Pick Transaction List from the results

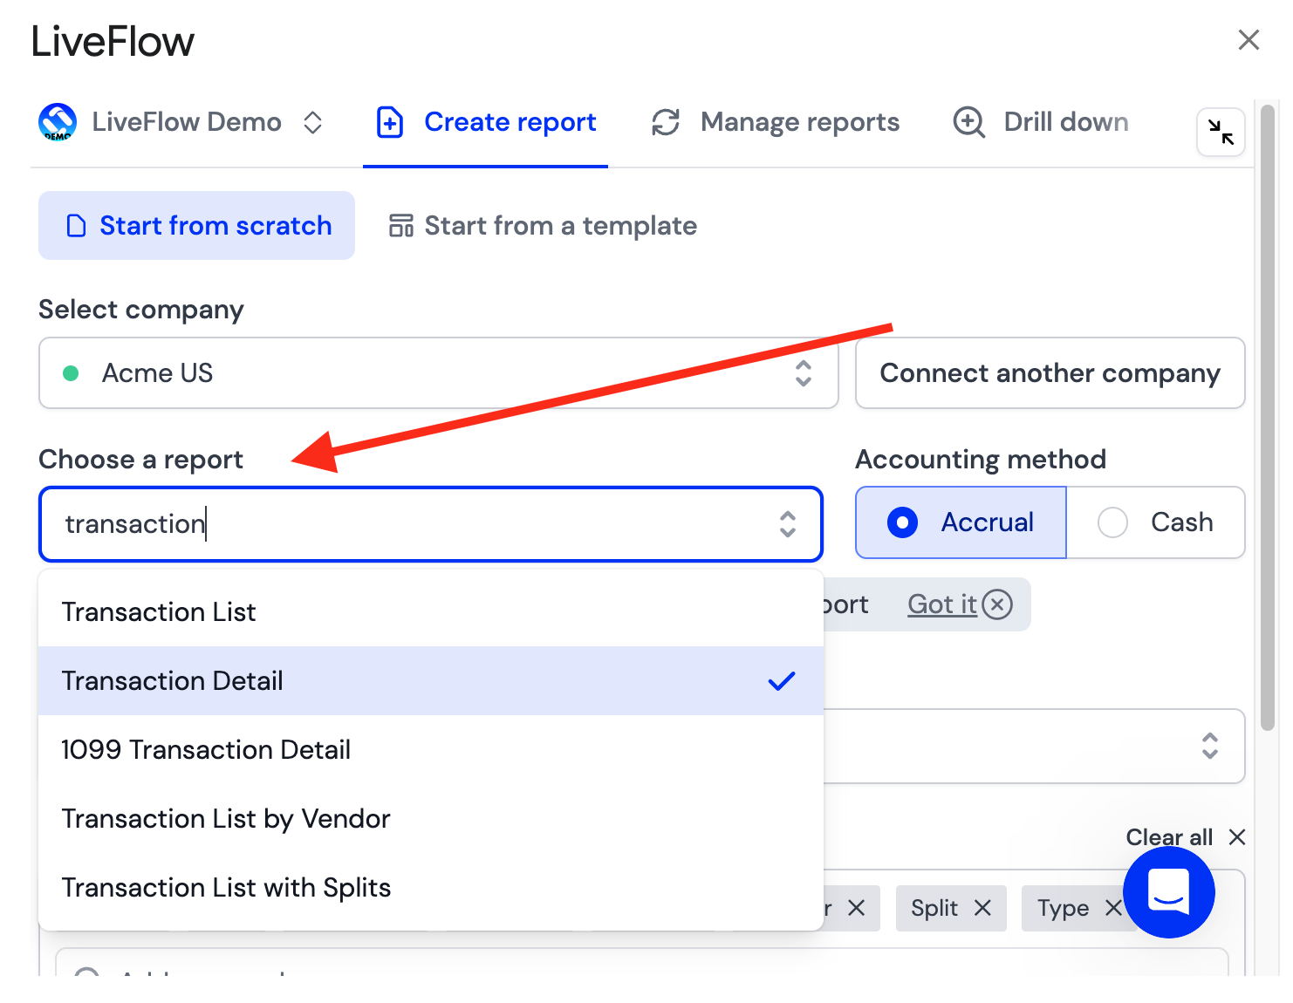coord(431,612)
